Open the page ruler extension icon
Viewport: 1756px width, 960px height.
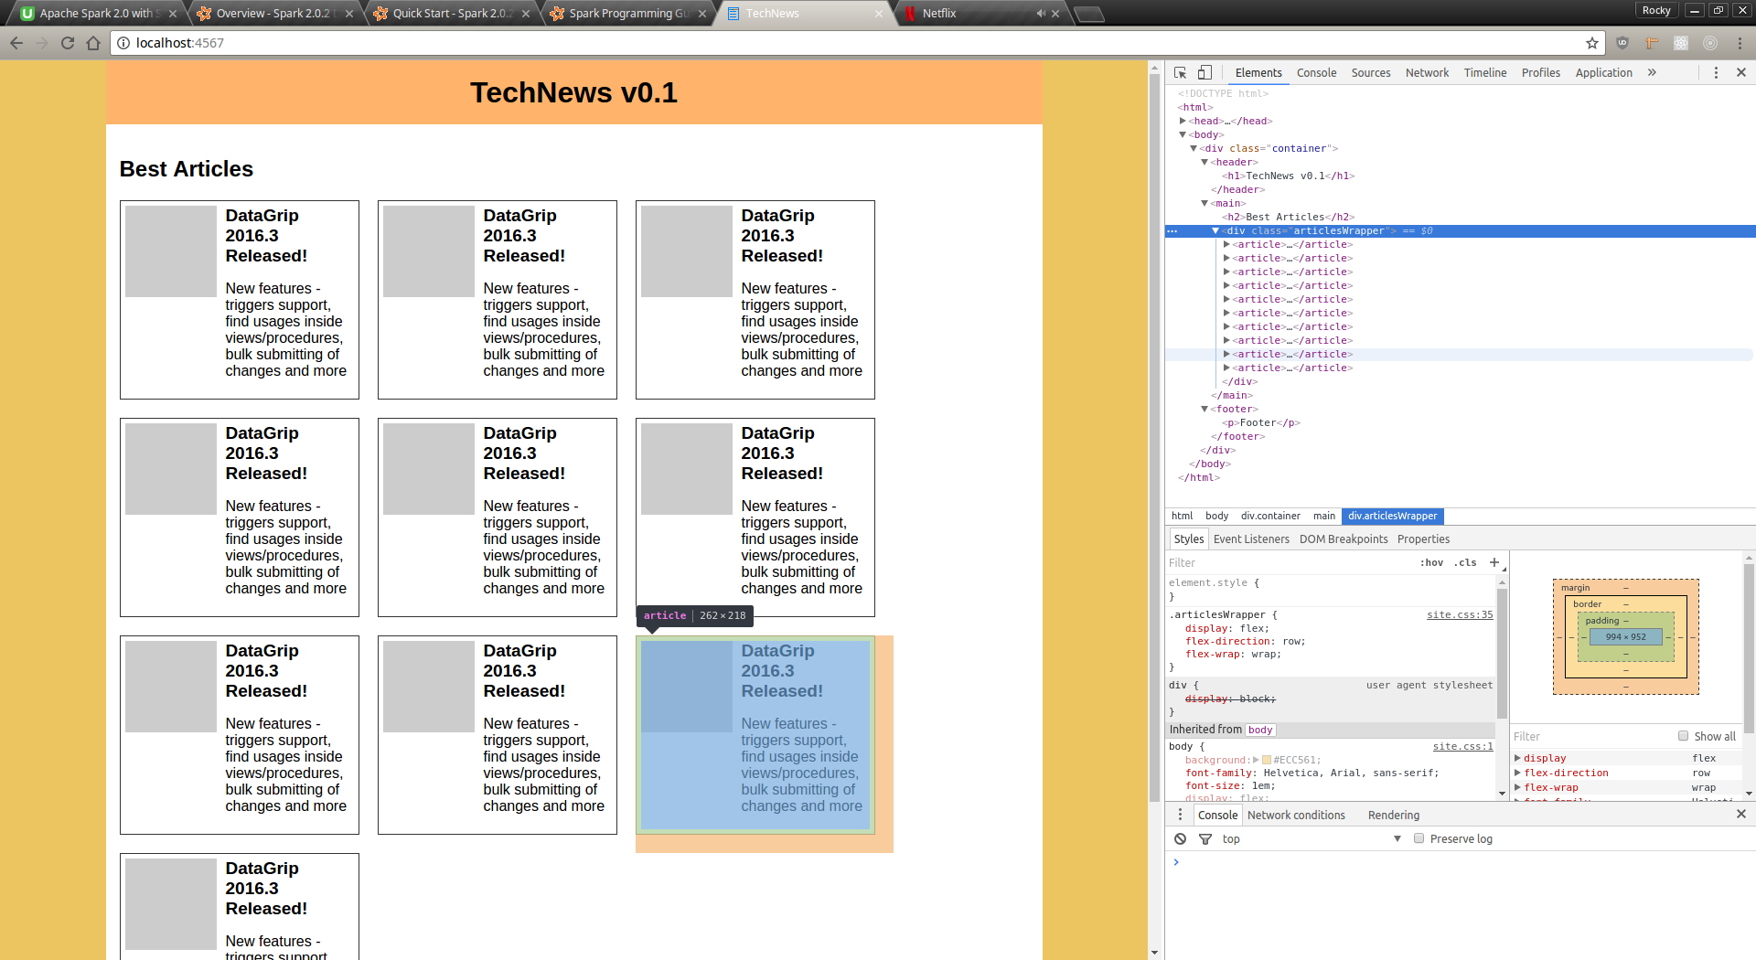1652,43
